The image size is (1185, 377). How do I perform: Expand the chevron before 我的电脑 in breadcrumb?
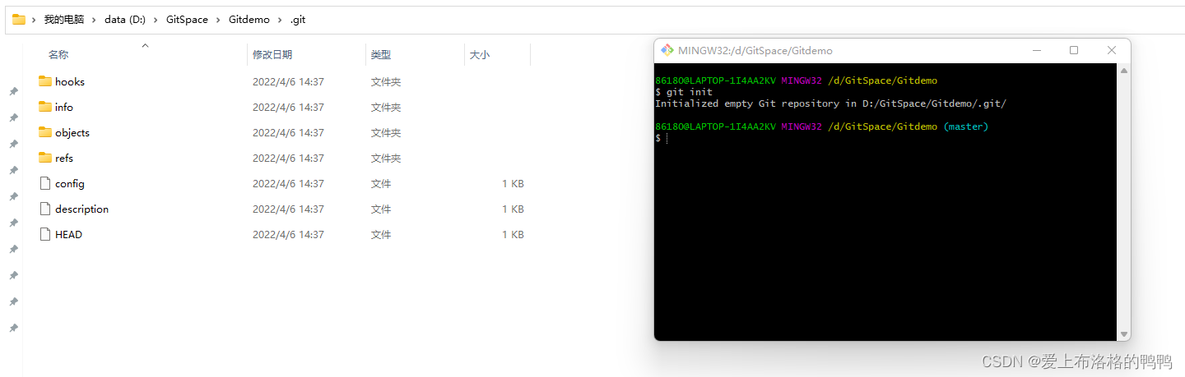pyautogui.click(x=34, y=20)
